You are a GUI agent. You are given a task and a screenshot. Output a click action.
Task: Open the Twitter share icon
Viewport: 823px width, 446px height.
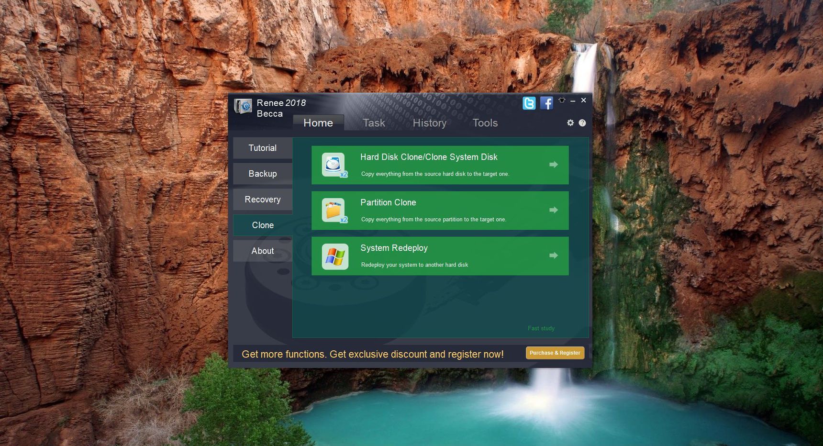tap(529, 103)
